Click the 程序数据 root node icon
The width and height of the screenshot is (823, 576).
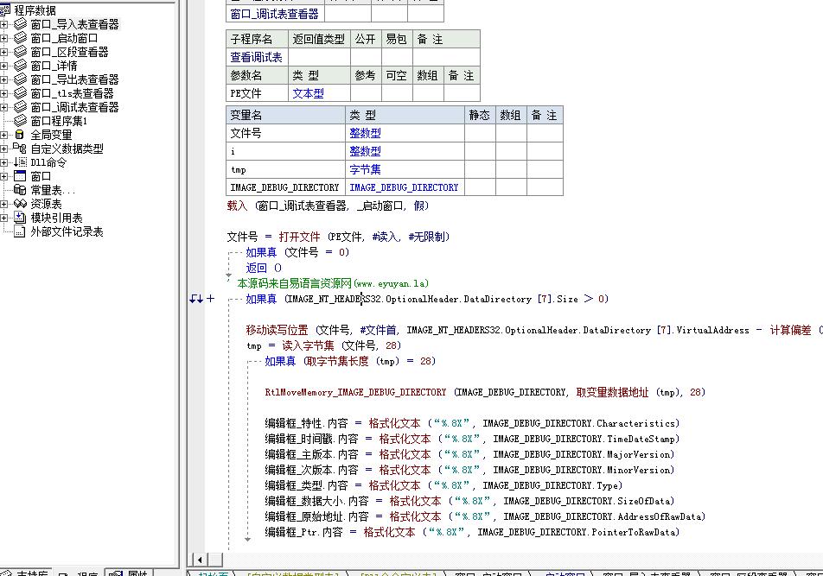(x=5, y=10)
